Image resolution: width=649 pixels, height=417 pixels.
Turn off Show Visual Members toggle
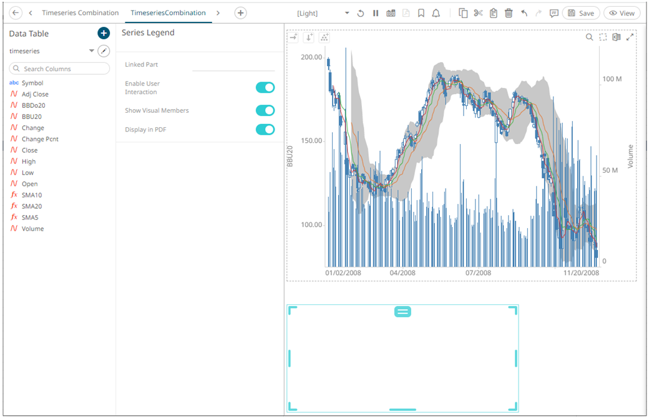pyautogui.click(x=265, y=110)
